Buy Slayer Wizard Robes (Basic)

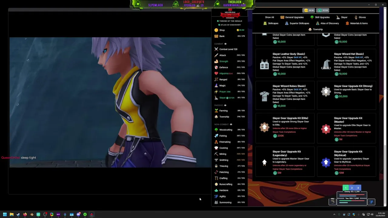[x=285, y=96]
